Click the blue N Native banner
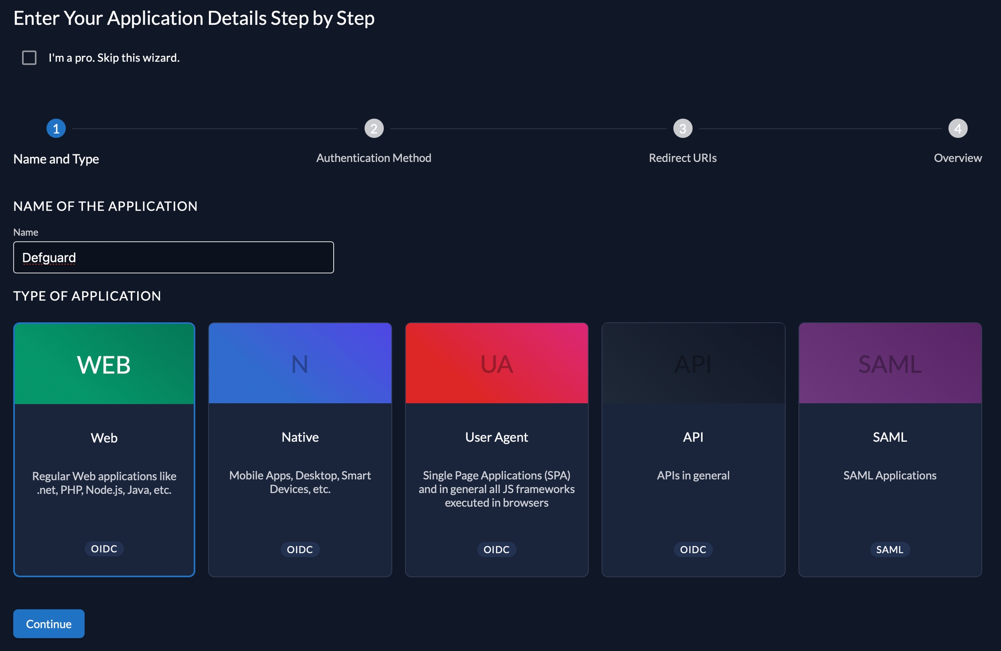The image size is (1001, 651). click(x=300, y=364)
